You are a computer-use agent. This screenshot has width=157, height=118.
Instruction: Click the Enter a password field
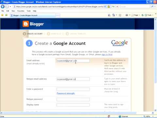coord(73,89)
